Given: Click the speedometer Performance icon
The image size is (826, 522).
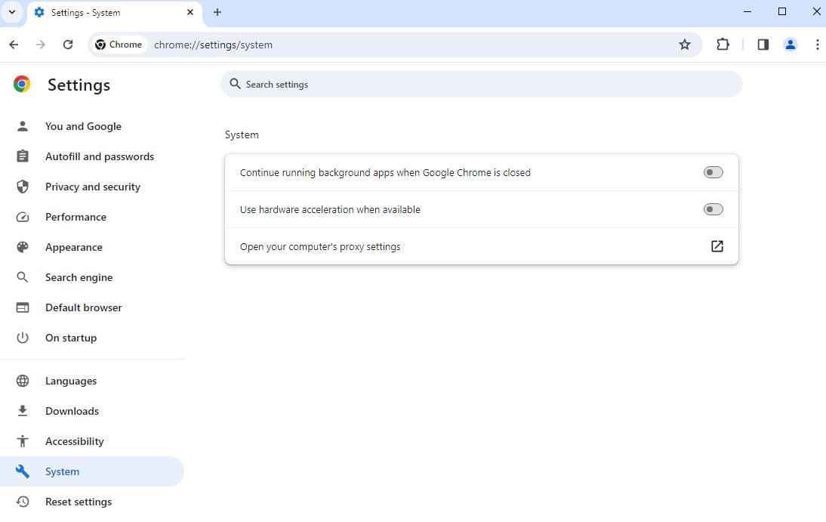Looking at the screenshot, I should [23, 217].
